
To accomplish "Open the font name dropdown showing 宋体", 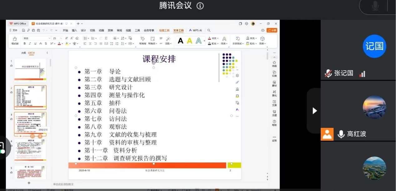I will point(37,38).
